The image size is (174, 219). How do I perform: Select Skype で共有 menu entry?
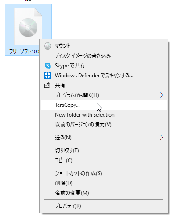click(x=104, y=66)
